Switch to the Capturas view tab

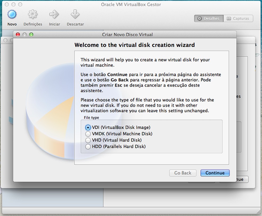click(238, 19)
